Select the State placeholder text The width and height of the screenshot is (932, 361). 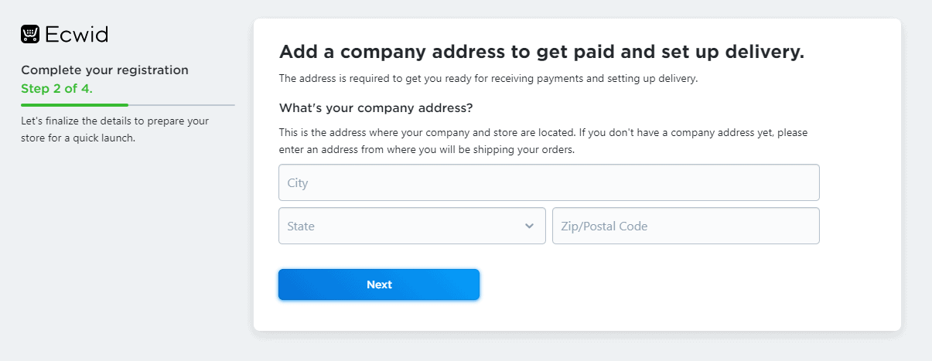(x=301, y=226)
